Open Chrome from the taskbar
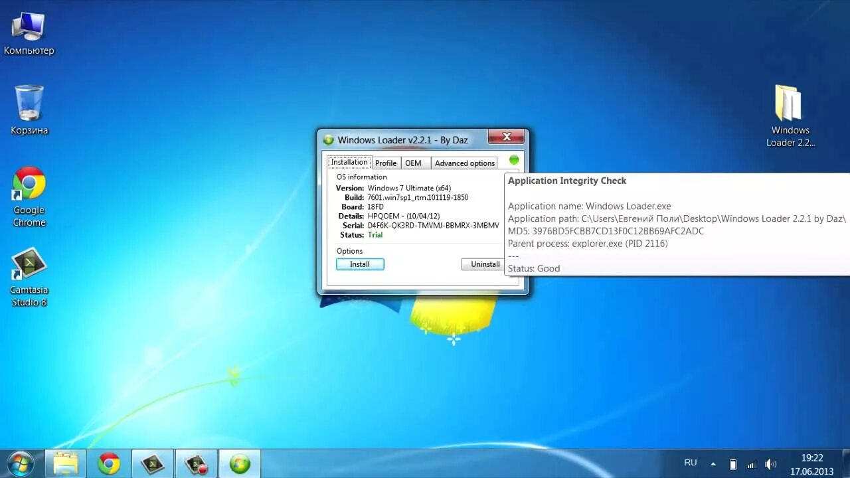850x478 pixels. click(109, 463)
